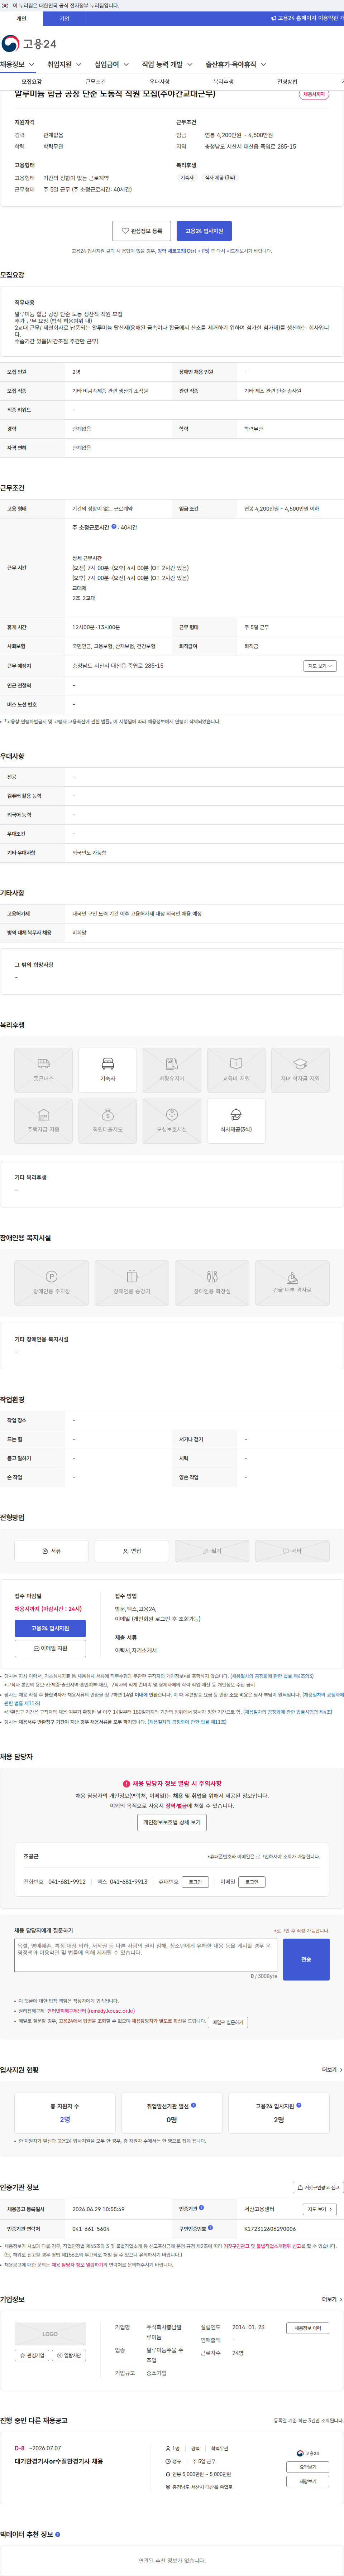Click the 고용24 입사지원 button under 접수 마감일

point(50,1629)
